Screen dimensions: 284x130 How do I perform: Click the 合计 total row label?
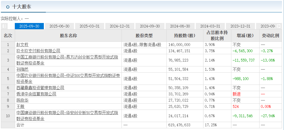click(x=20, y=125)
